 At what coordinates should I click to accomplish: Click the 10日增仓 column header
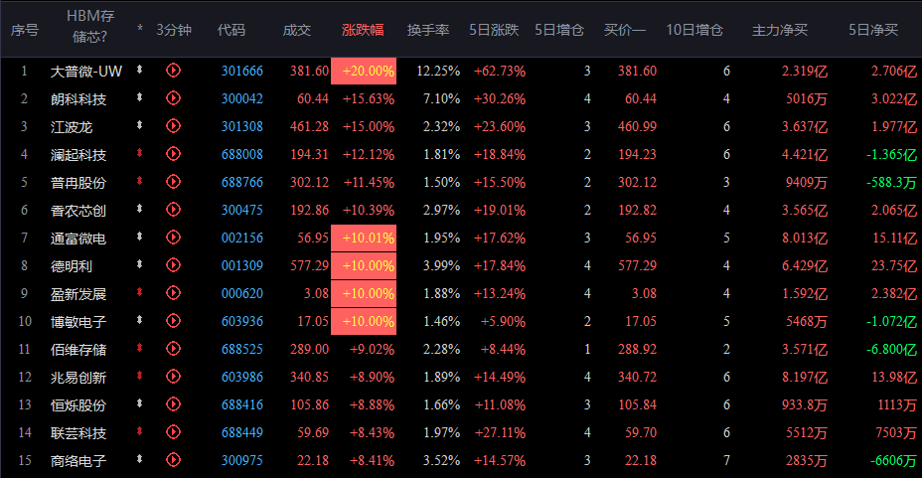click(x=694, y=30)
